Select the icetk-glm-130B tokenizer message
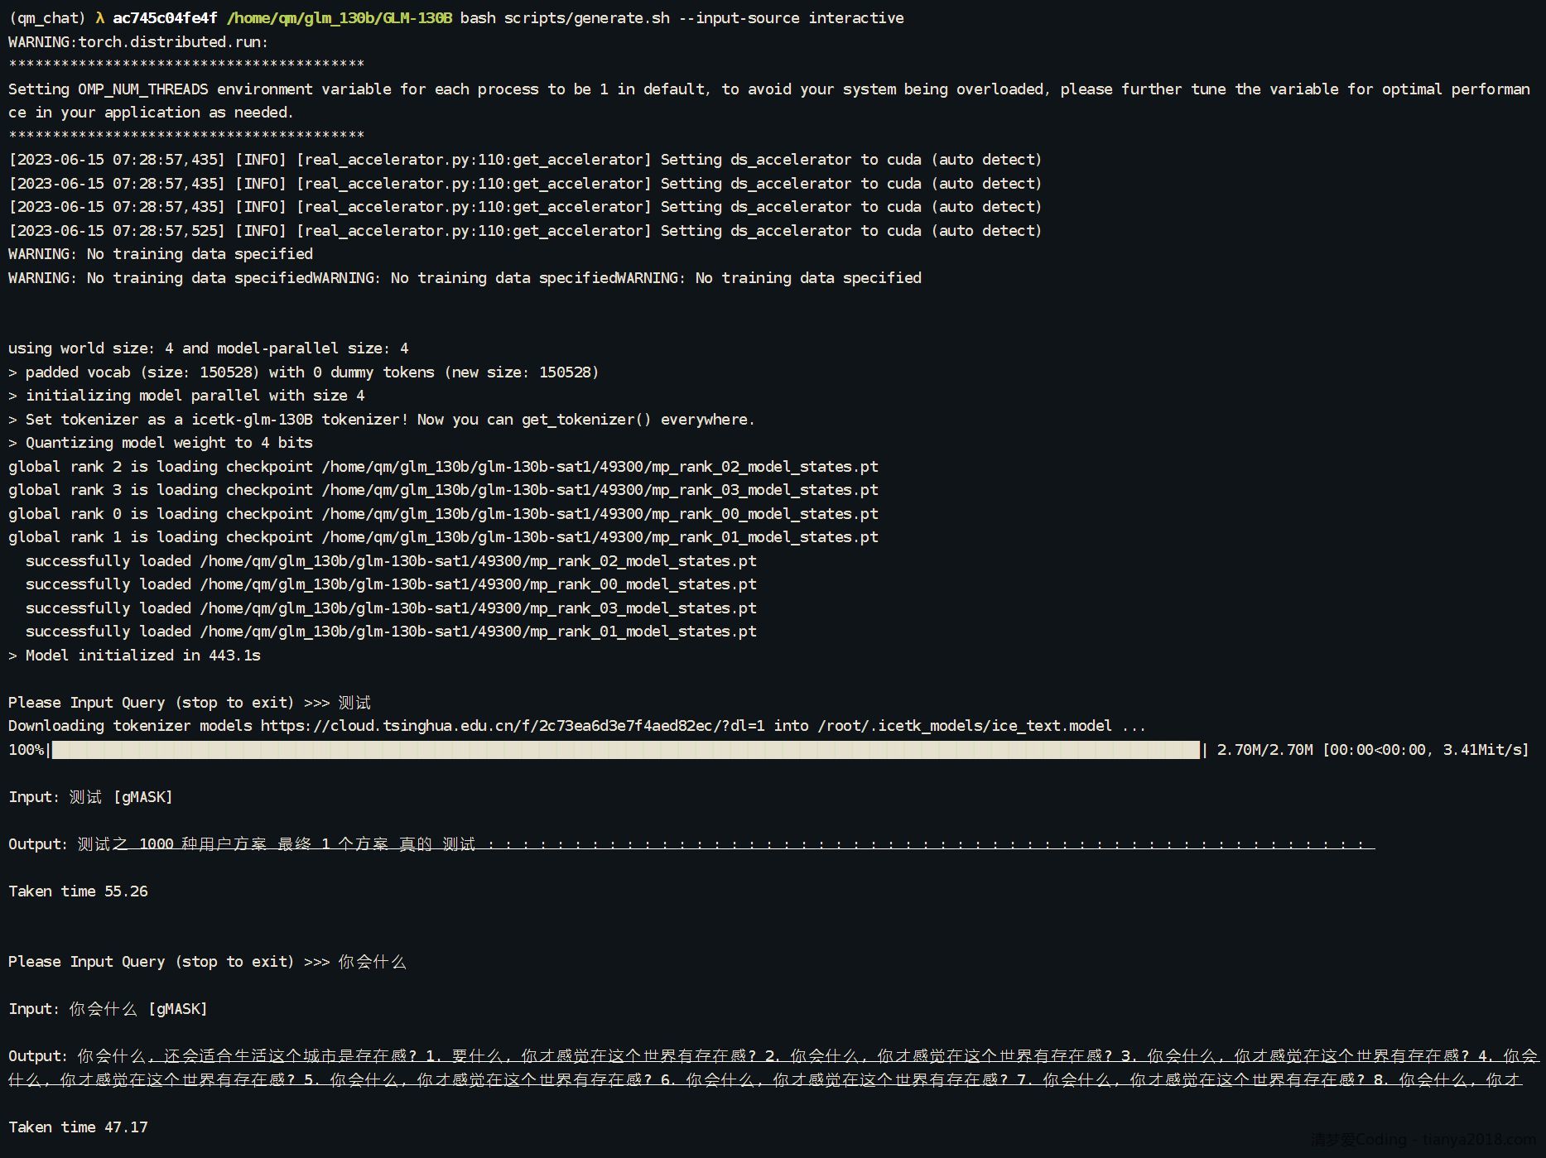This screenshot has height=1158, width=1546. point(381,419)
